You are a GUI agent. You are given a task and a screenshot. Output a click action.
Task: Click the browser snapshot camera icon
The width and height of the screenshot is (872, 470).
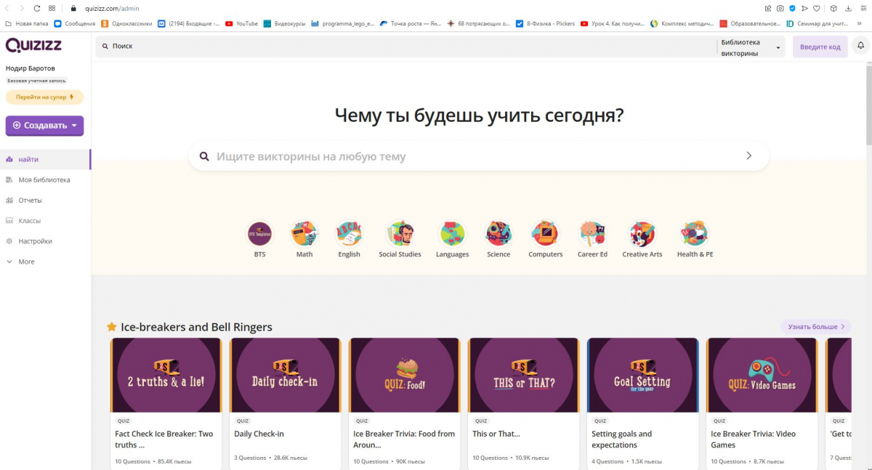click(x=780, y=8)
